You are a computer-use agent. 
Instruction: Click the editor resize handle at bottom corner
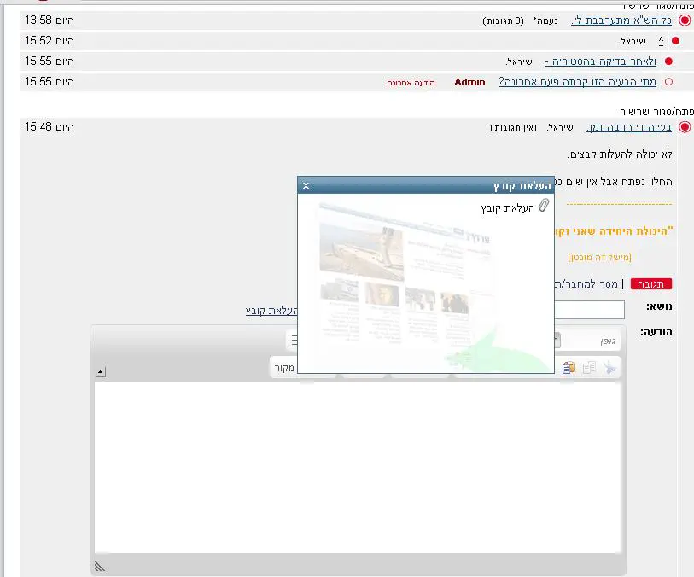click(x=100, y=566)
